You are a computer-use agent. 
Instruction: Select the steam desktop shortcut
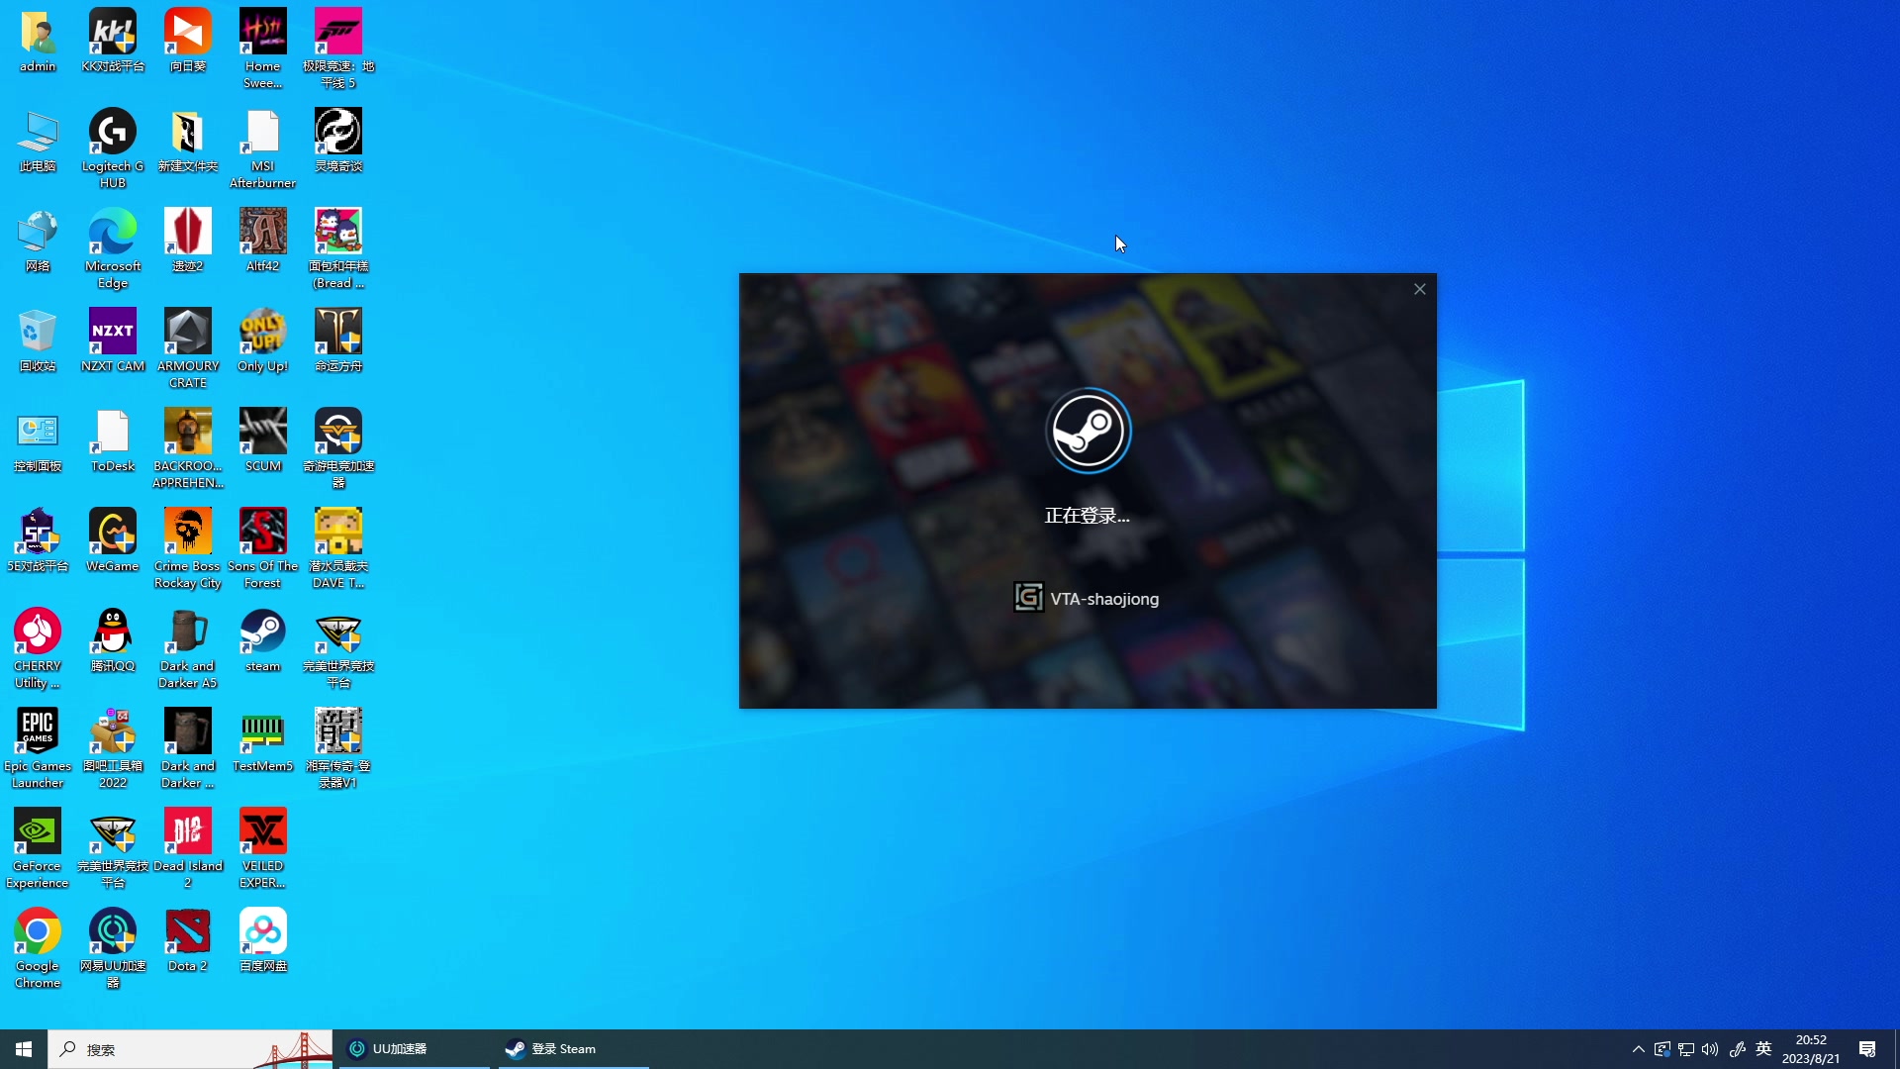pos(263,640)
